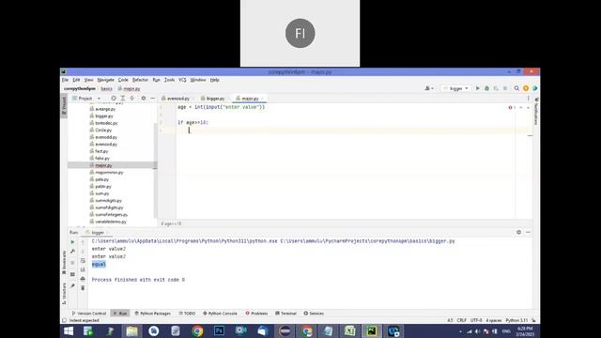Toggle the Bookmarks side tool window
The height and width of the screenshot is (338, 601).
pos(64,262)
